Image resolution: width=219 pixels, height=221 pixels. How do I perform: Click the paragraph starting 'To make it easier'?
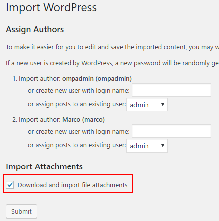point(113,47)
